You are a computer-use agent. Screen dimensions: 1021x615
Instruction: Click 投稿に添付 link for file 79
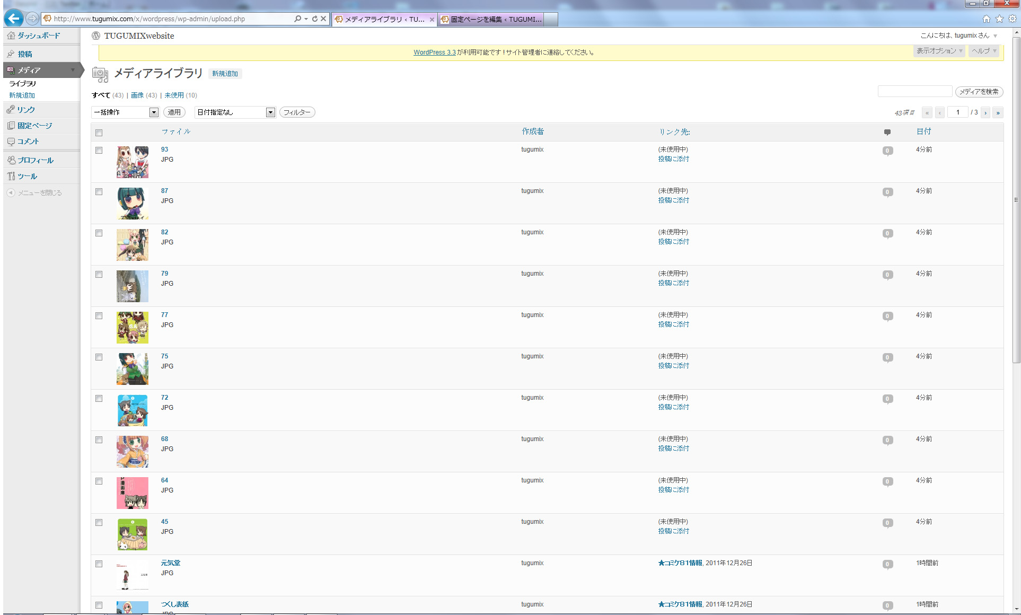(x=673, y=283)
